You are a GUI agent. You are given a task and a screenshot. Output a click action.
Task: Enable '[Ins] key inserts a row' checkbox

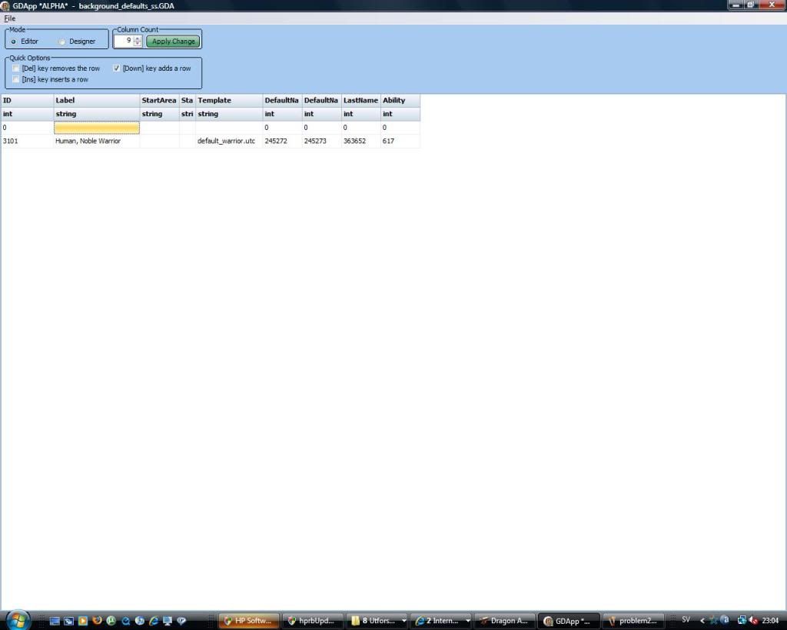pyautogui.click(x=16, y=79)
